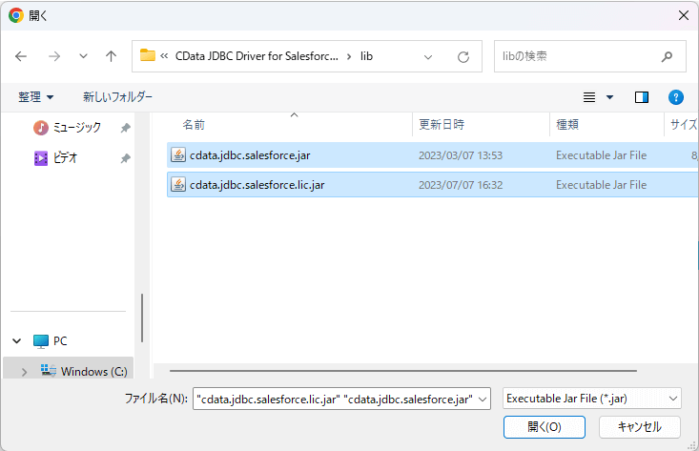The height and width of the screenshot is (451, 699).
Task: Click the Chrome icon in title bar
Action: 16,15
